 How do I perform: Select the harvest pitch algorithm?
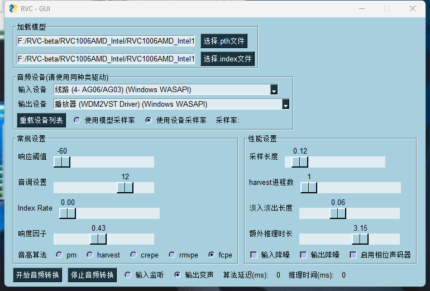pos(90,255)
